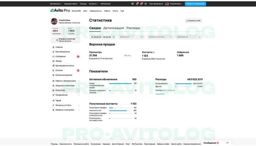The height and width of the screenshot is (146, 256).
Task: Open Услуги navigation item
Action: [115, 11]
